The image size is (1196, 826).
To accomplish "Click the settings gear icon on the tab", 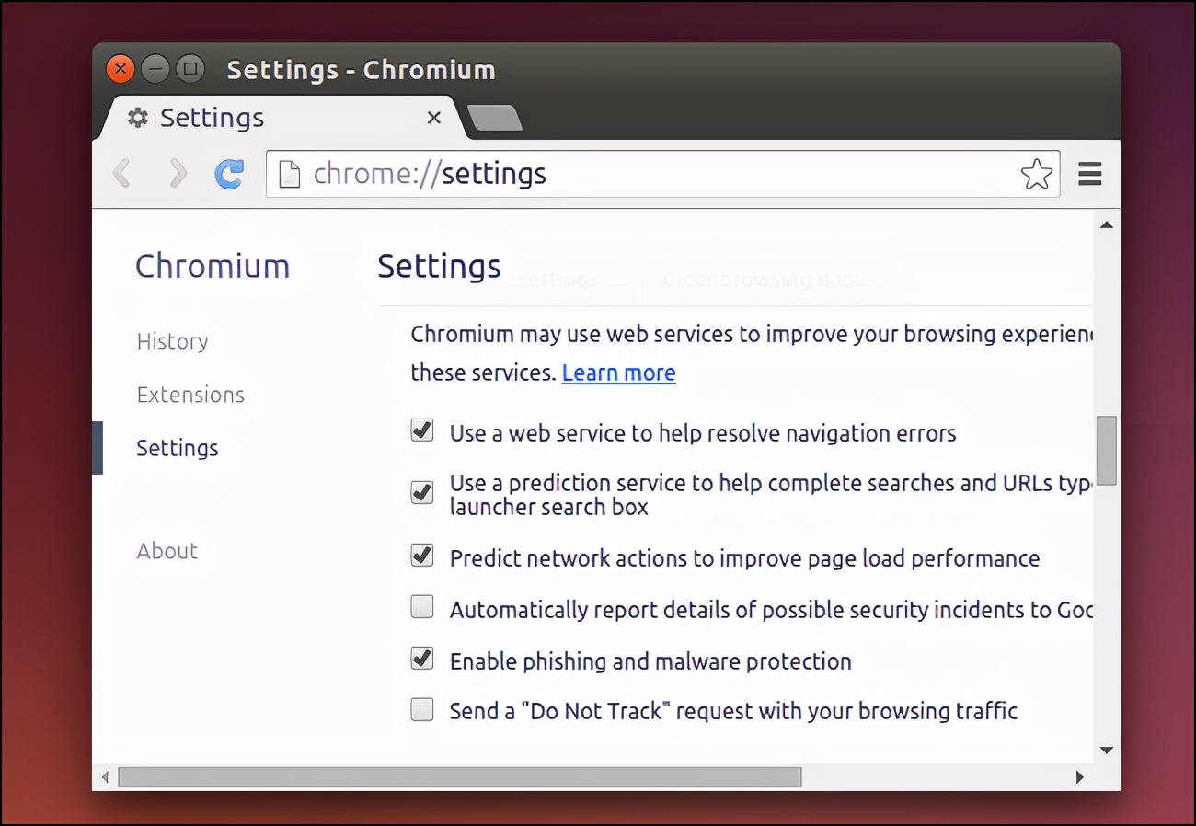I will (136, 118).
